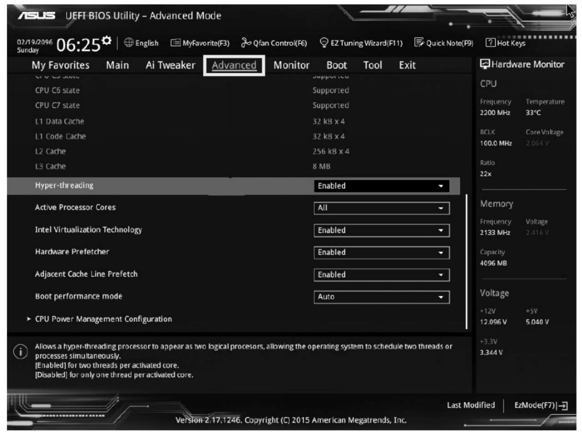Viewport: 582px width, 436px height.
Task: Click the +5V reading 5.040 V
Action: click(537, 322)
